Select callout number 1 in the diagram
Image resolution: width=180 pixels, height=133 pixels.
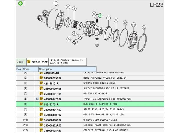pos(56,4)
